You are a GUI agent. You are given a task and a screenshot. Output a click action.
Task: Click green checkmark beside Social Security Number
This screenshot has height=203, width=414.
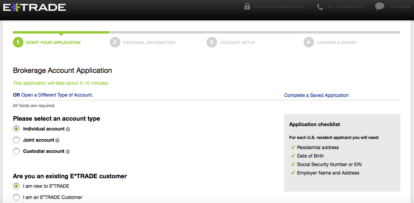tap(293, 164)
